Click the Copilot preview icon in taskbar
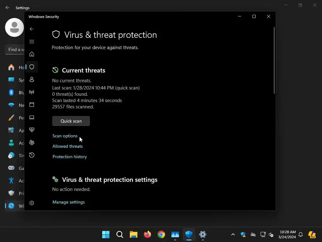 312,234
